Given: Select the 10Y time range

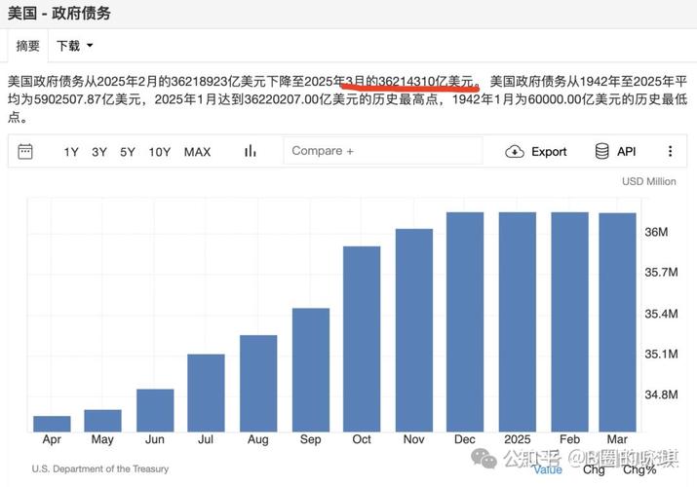Looking at the screenshot, I should 160,152.
